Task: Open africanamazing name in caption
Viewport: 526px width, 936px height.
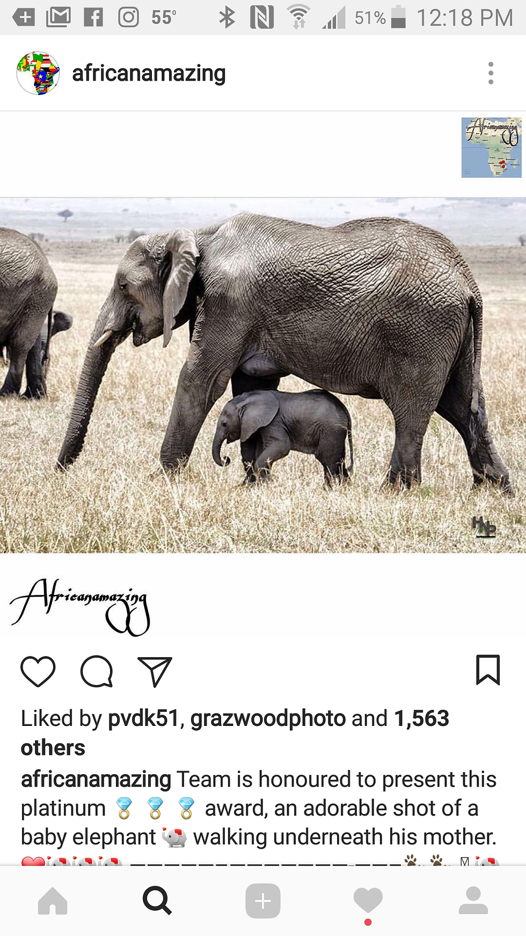Action: [x=96, y=779]
